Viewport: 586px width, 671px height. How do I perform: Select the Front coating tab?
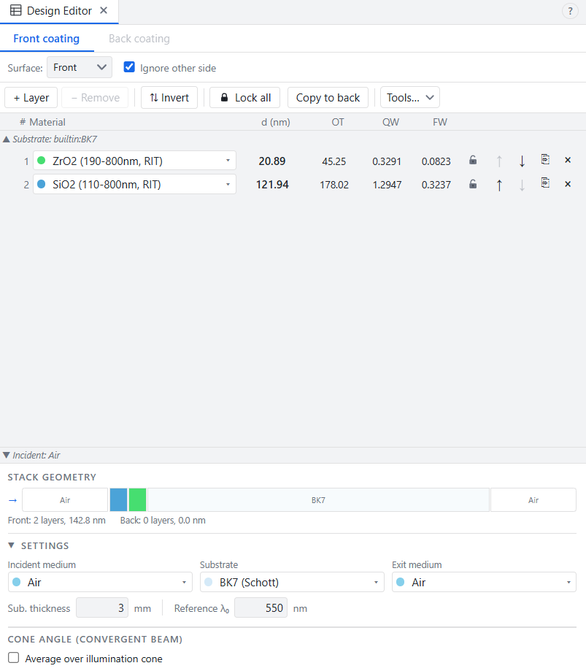point(46,39)
